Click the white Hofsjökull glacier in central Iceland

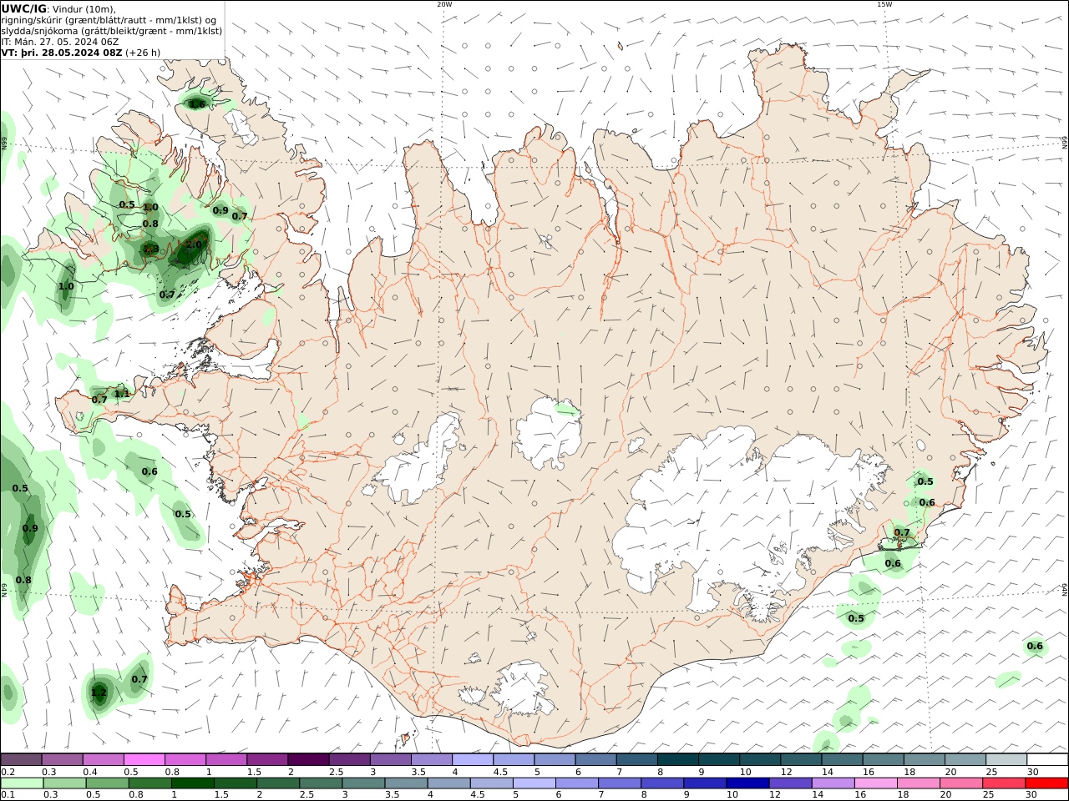pos(547,434)
